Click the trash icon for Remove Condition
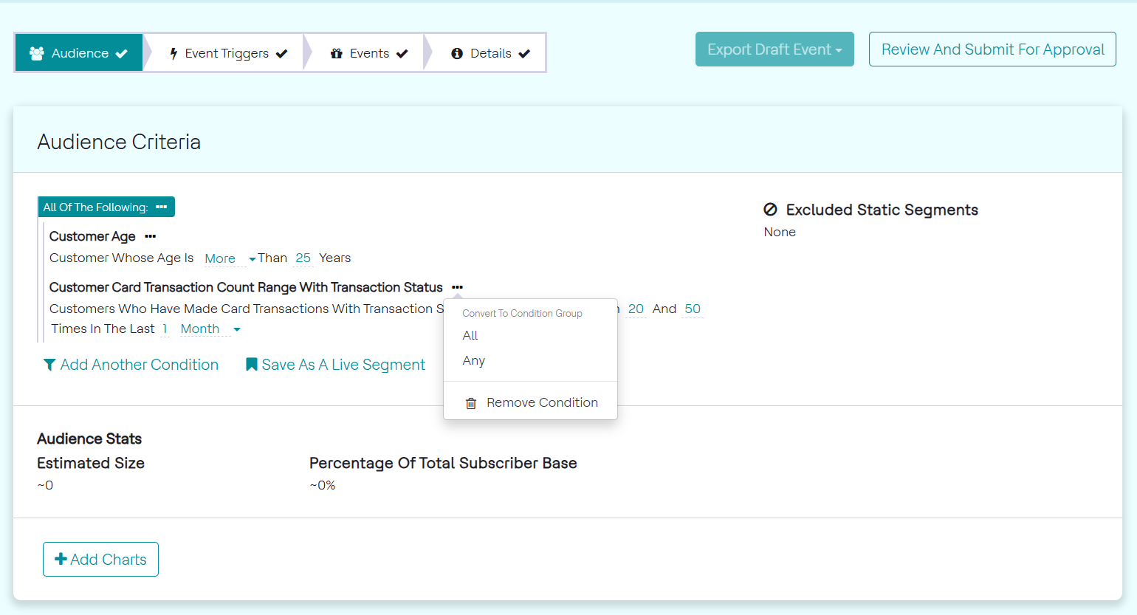 pos(471,403)
